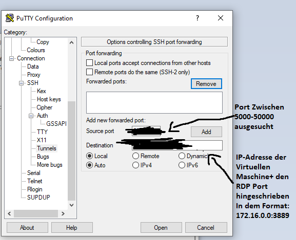Click category tree scroll down arrow

point(71,205)
